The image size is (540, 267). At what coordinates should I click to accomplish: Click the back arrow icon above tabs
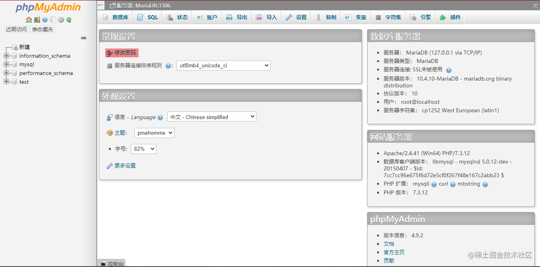[x=101, y=6]
